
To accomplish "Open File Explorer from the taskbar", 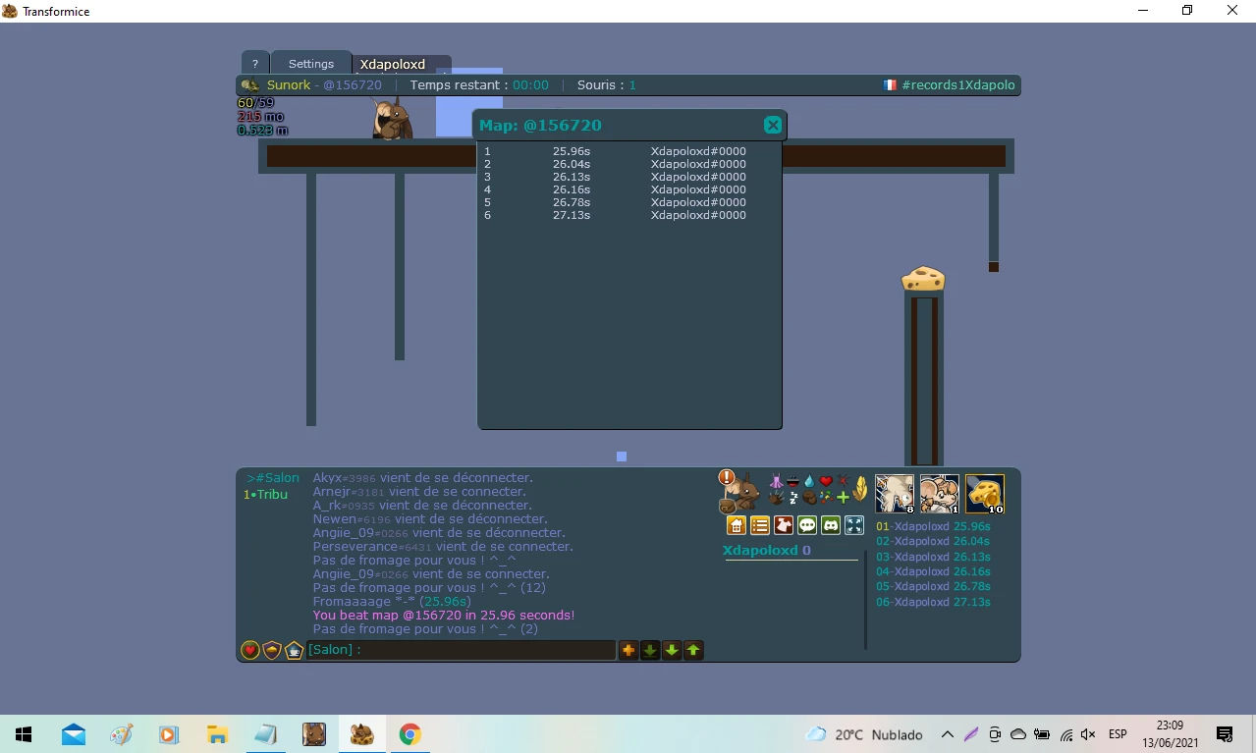I will click(217, 734).
